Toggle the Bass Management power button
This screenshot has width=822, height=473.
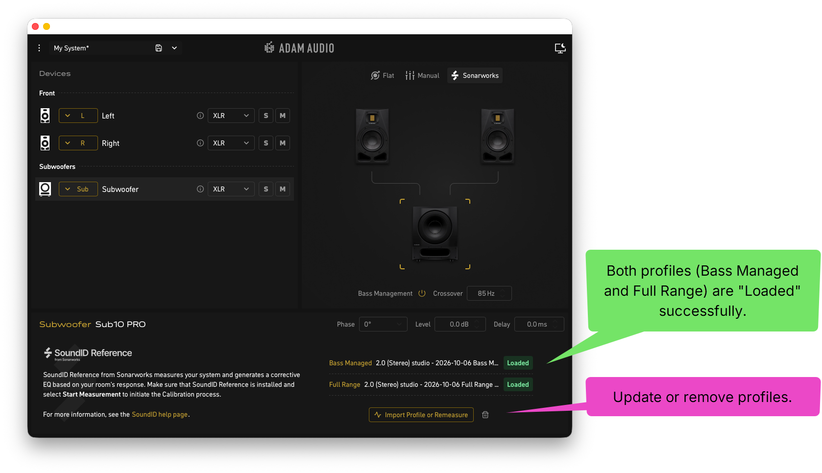[x=422, y=293]
